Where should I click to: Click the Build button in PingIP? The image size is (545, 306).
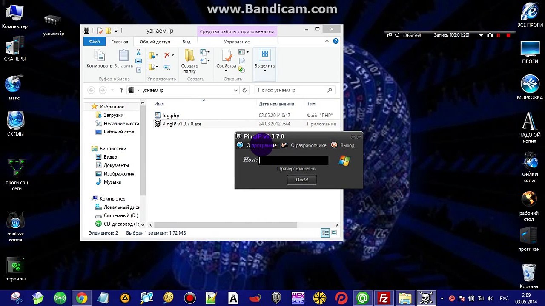coord(301,180)
